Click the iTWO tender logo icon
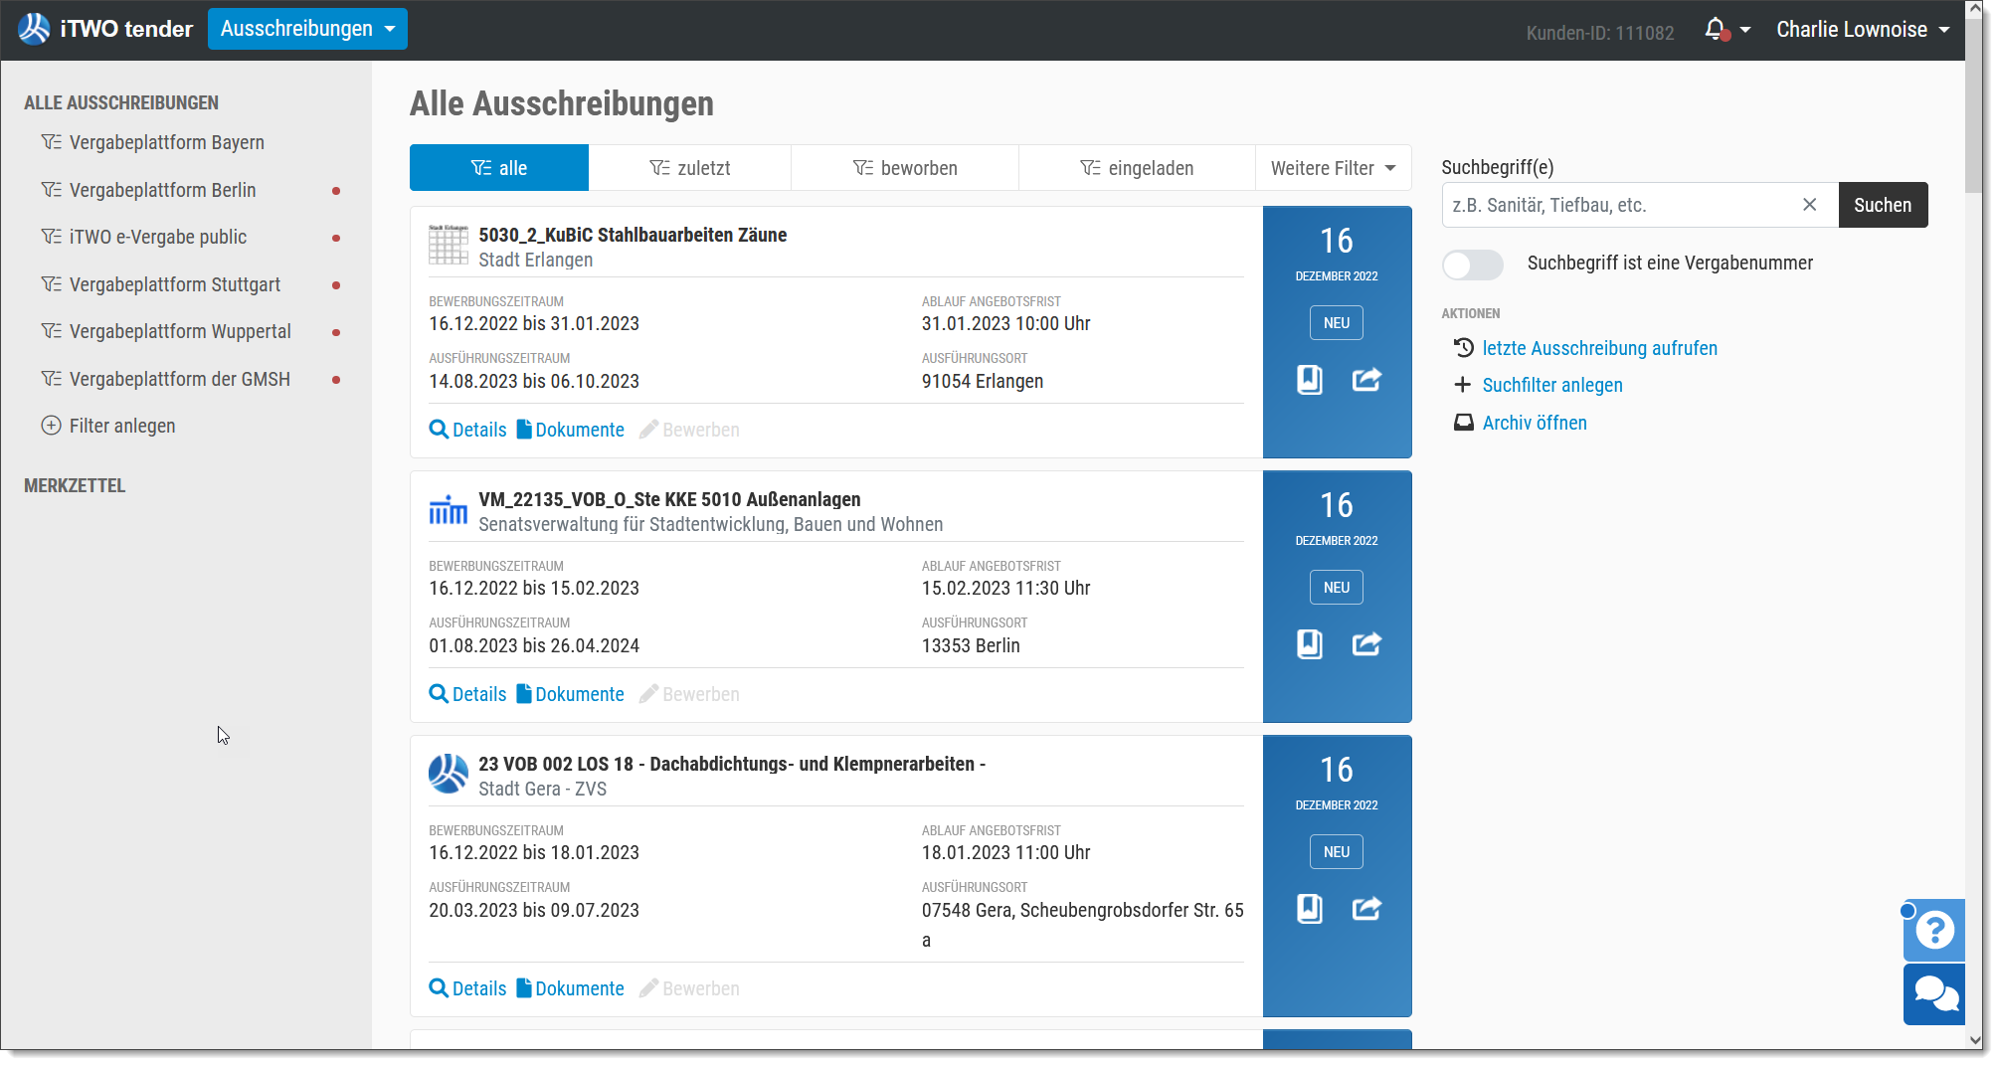The height and width of the screenshot is (1065, 1998). (34, 29)
